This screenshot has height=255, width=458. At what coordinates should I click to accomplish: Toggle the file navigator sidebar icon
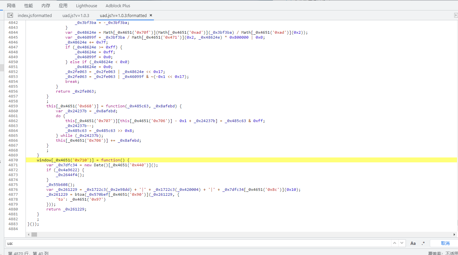[x=10, y=15]
